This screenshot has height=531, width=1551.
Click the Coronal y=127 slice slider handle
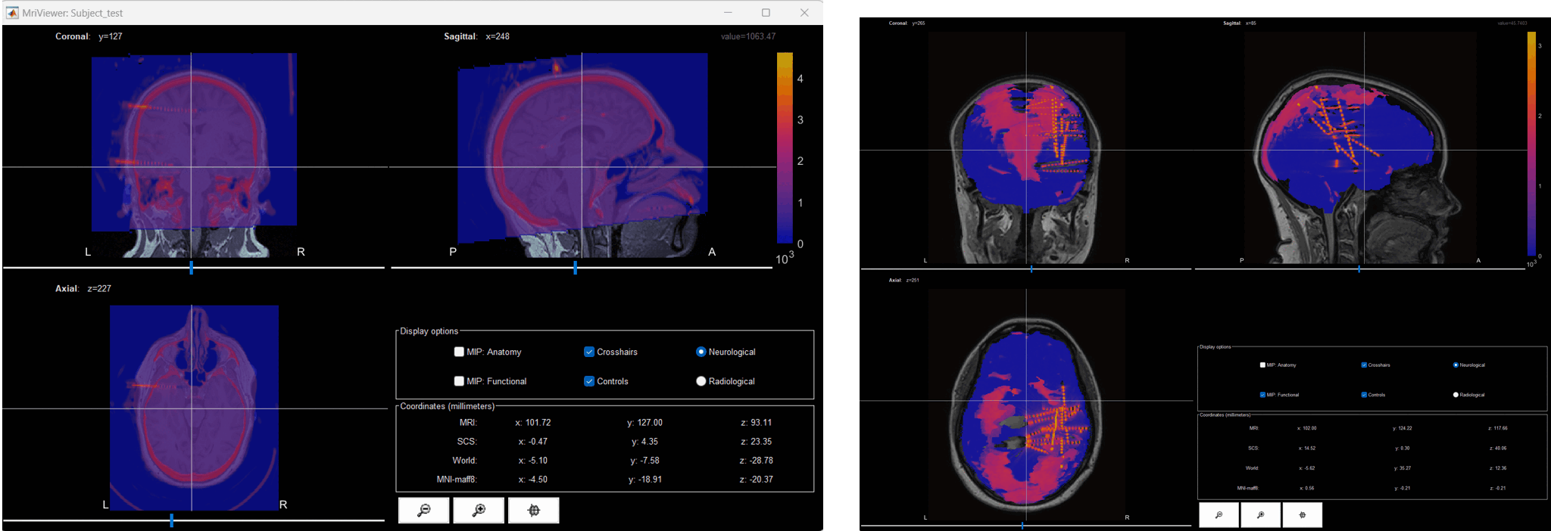pos(192,268)
